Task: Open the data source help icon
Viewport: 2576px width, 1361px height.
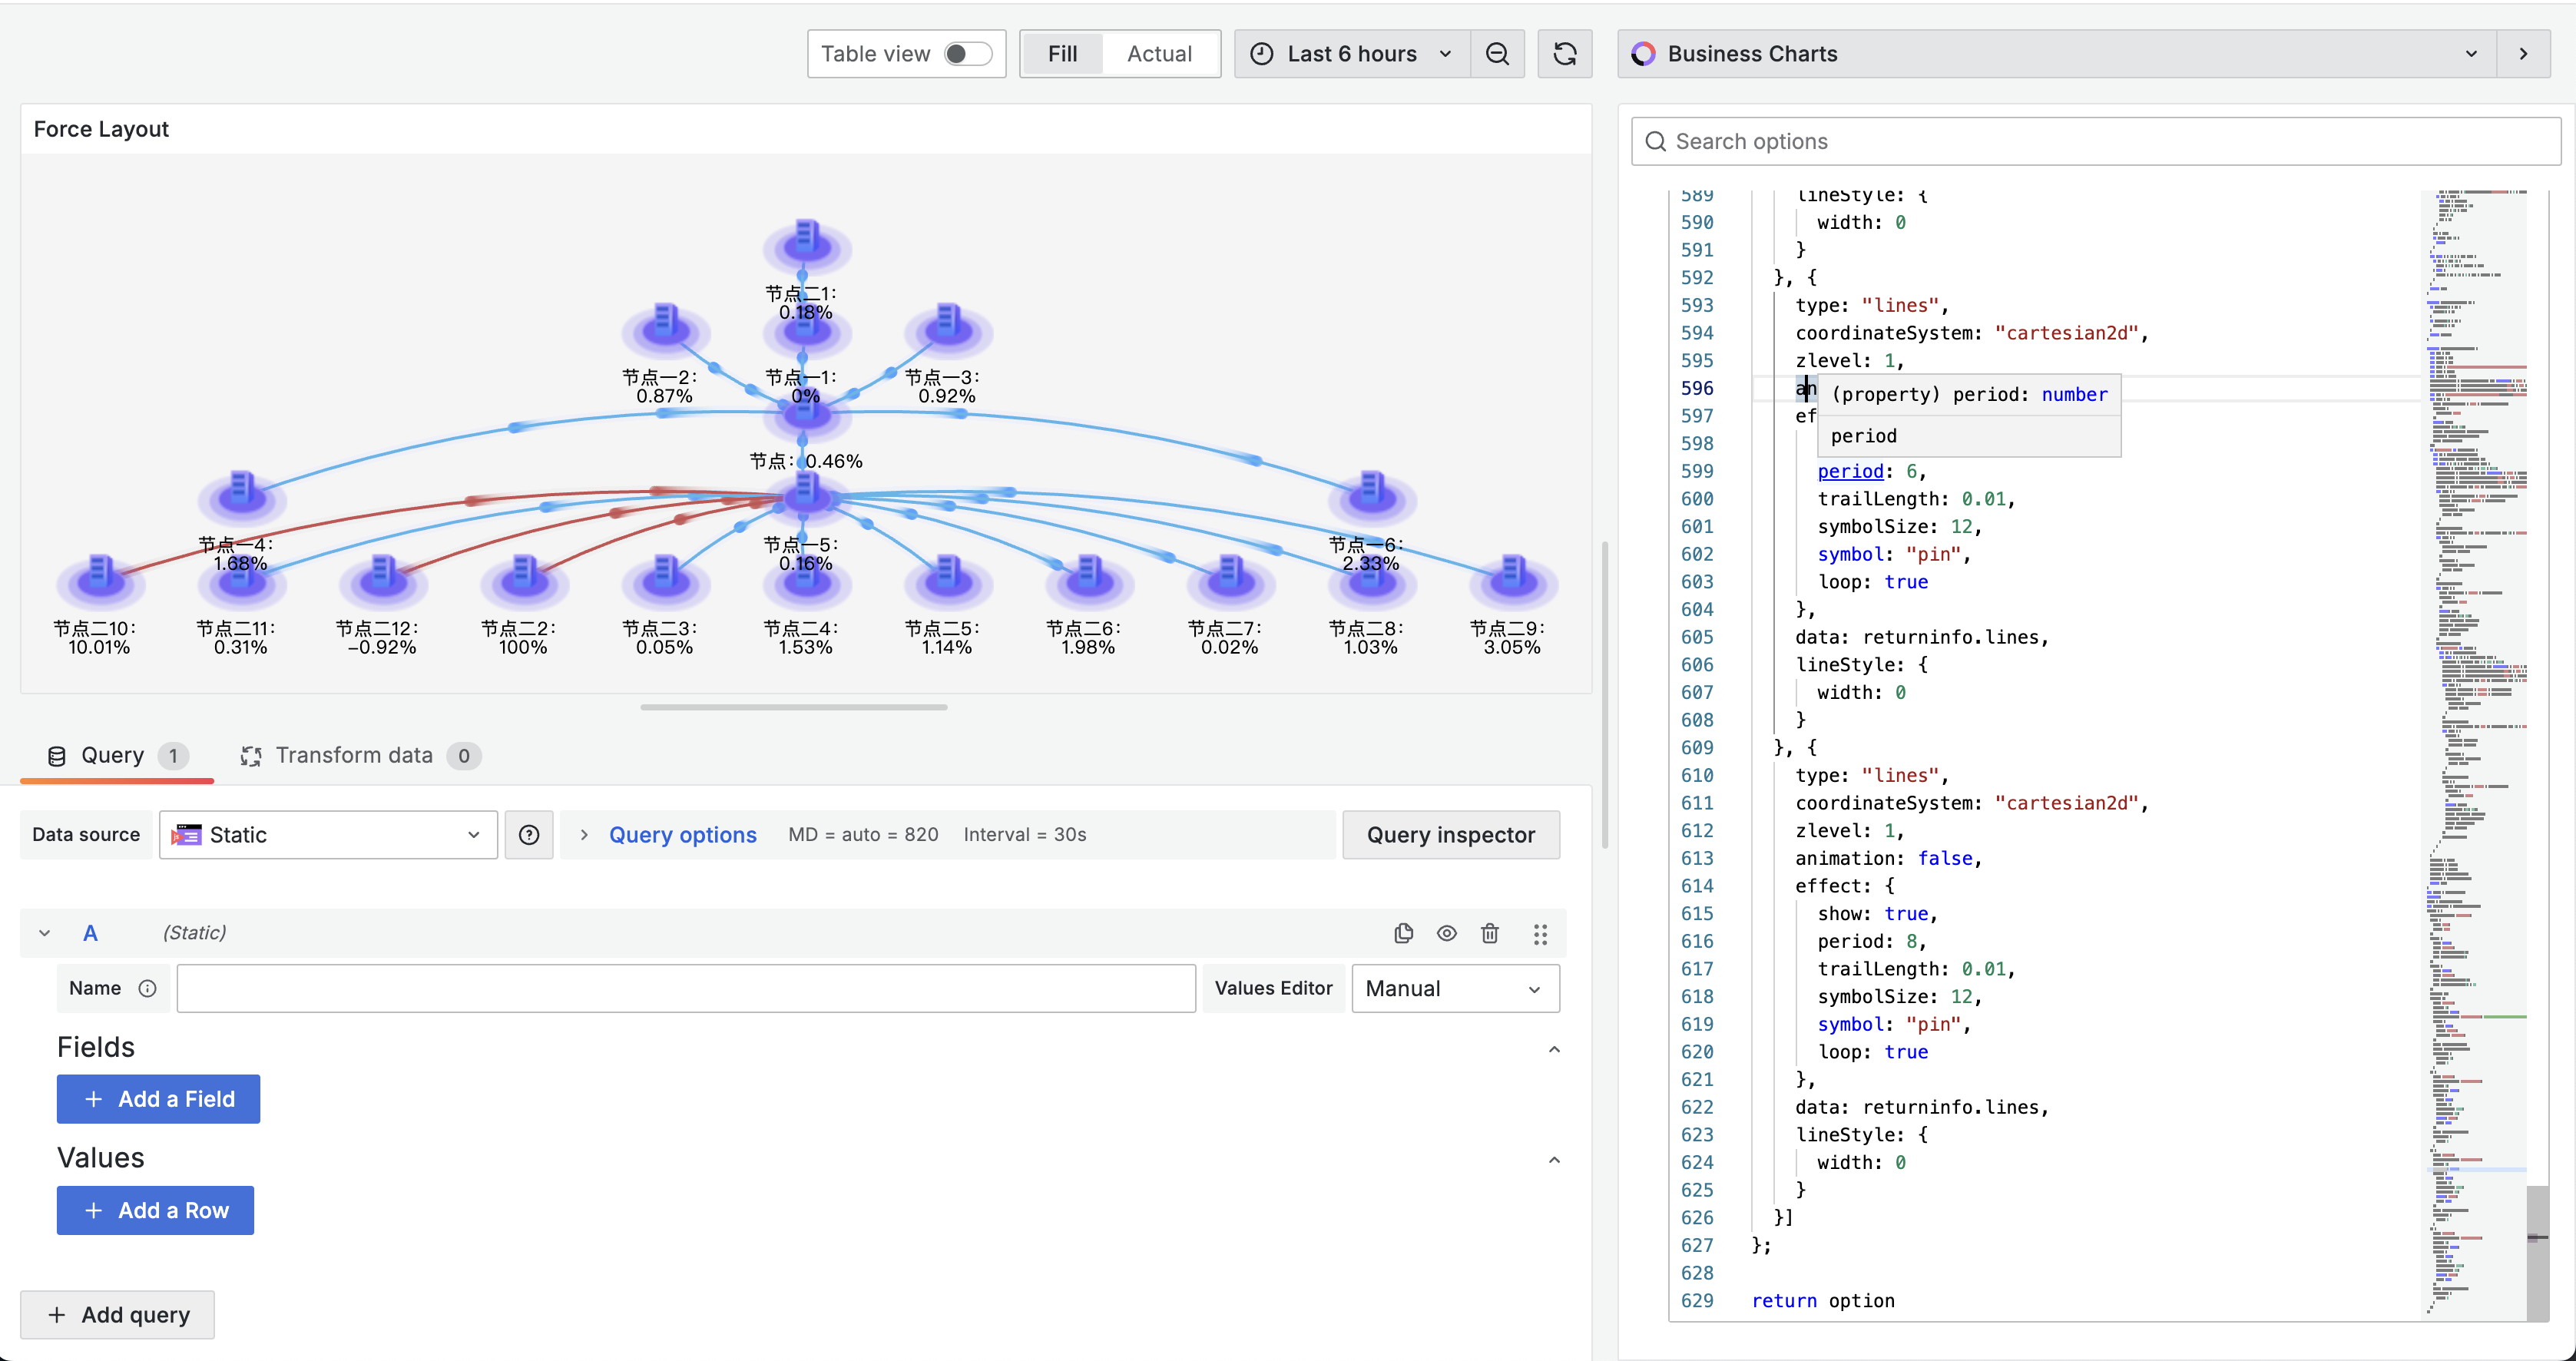Action: [x=529, y=835]
